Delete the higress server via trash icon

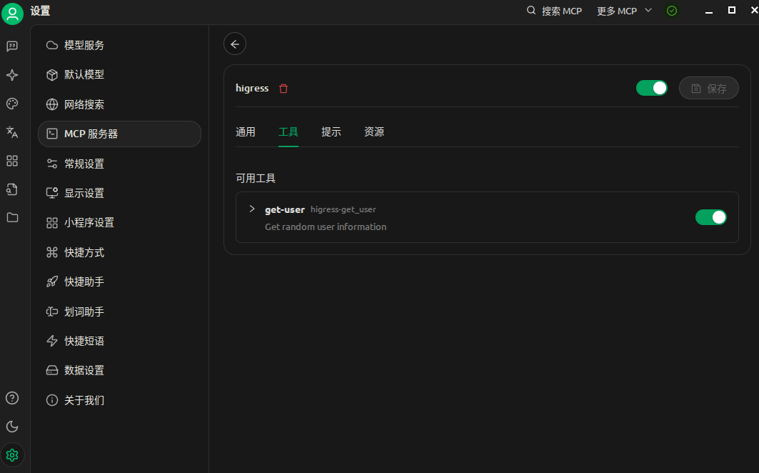click(283, 88)
